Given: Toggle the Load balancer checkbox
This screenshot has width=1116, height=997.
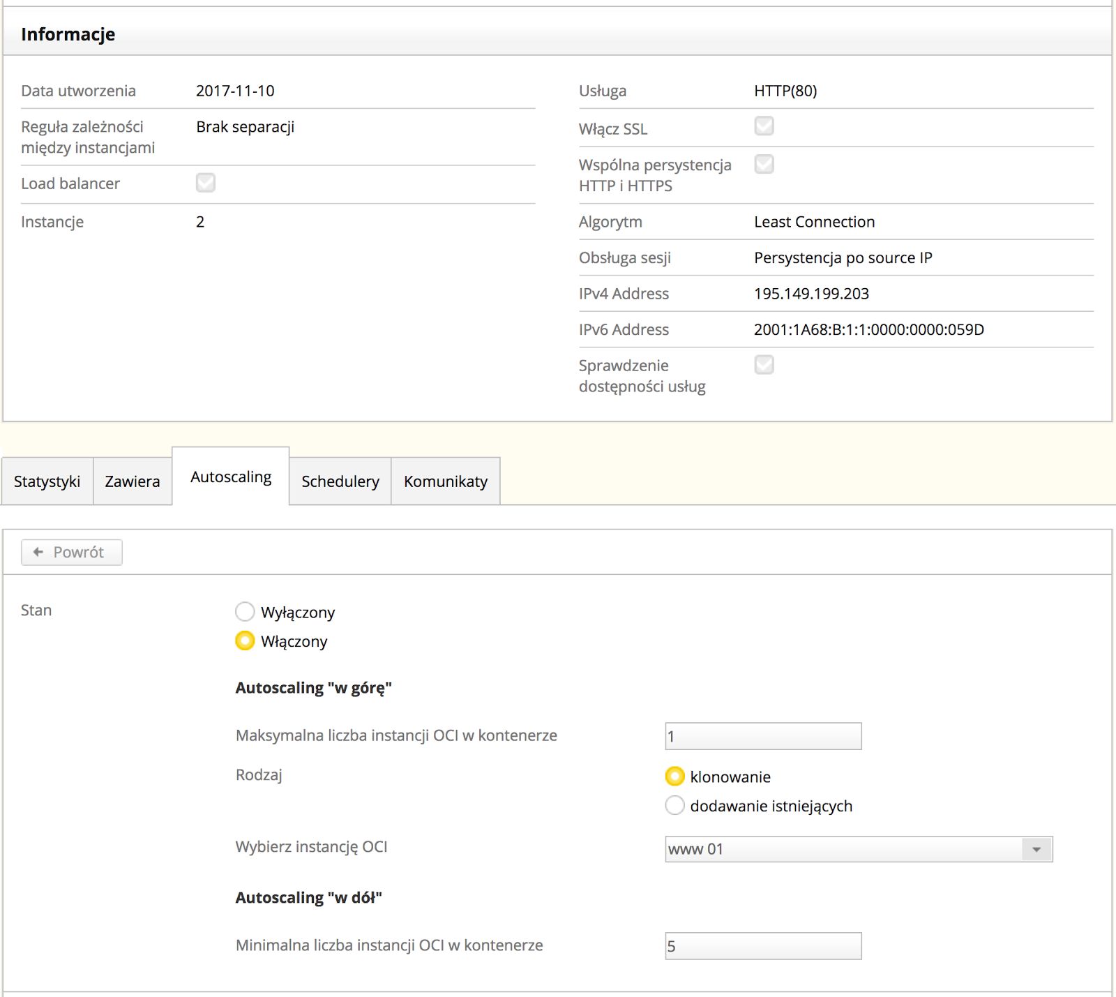Looking at the screenshot, I should coord(206,183).
